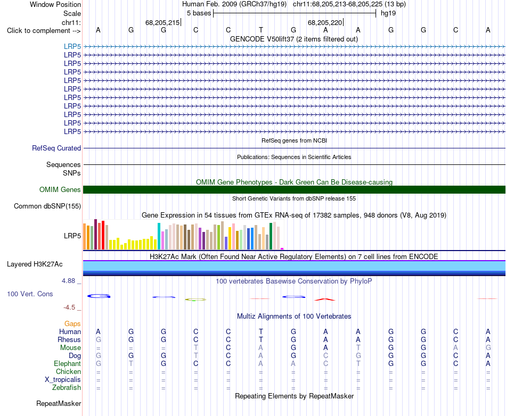Open OMIM Genes track label

click(60, 189)
